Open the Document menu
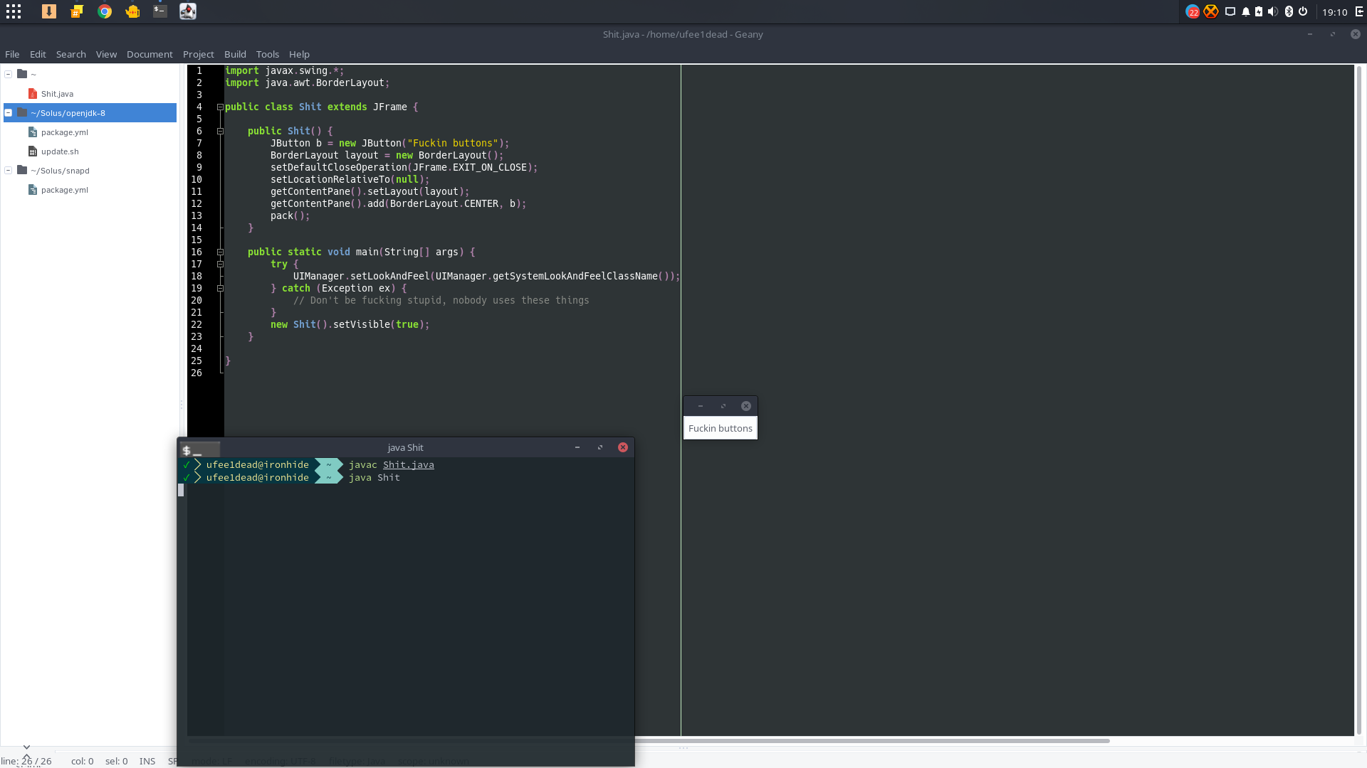The width and height of the screenshot is (1367, 768). pos(150,54)
